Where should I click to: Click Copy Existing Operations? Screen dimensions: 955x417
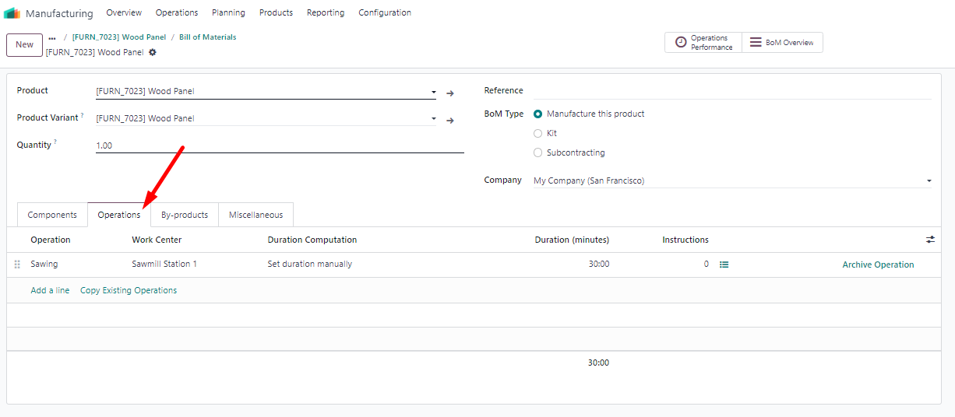(129, 290)
